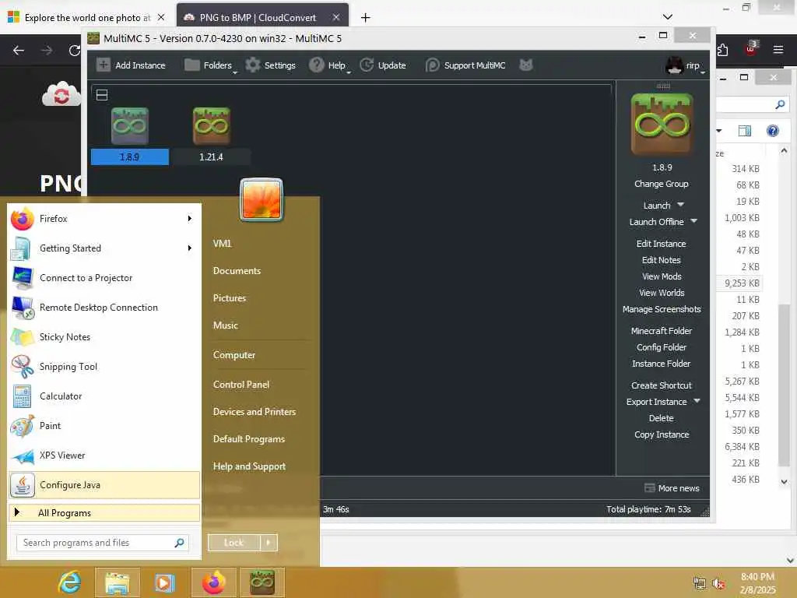Open Sticky Notes from Start menu
Screen dimensions: 797x598
click(104, 337)
